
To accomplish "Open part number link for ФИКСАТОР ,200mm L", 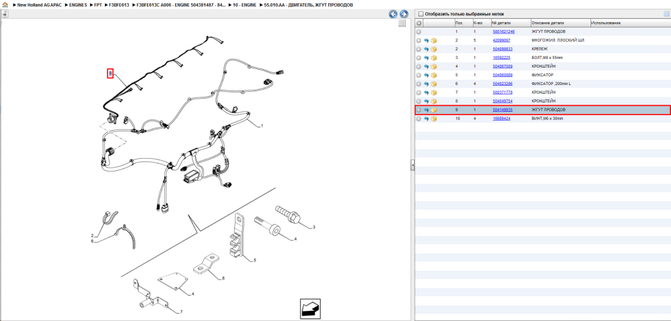I will [x=503, y=84].
